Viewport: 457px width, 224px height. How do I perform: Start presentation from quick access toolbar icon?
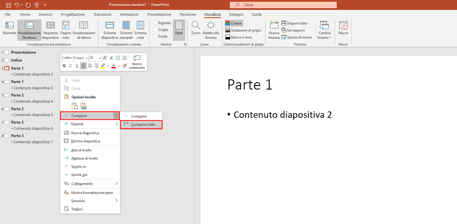(x=37, y=5)
